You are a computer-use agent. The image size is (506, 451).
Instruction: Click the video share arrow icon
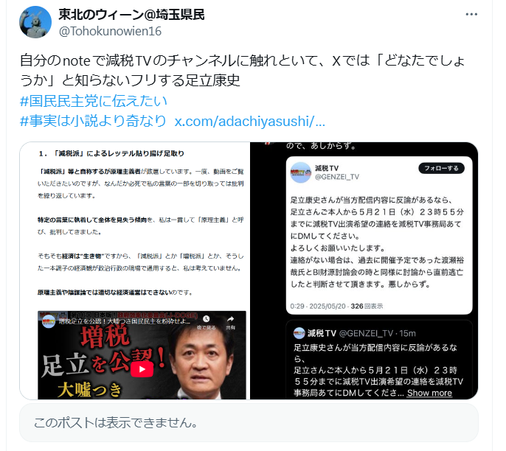click(230, 319)
